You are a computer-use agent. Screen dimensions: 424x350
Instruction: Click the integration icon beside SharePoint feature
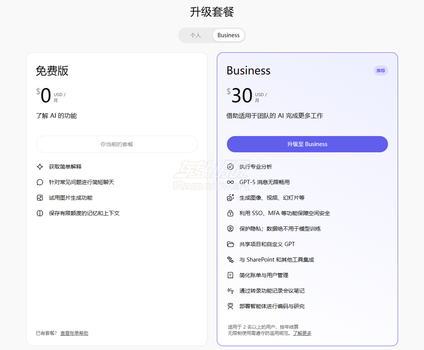230,260
